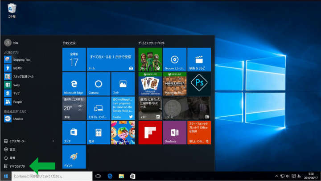Viewport: 321px width, 181px height.
Task: Launch the red Flipboard tile
Action: click(150, 133)
